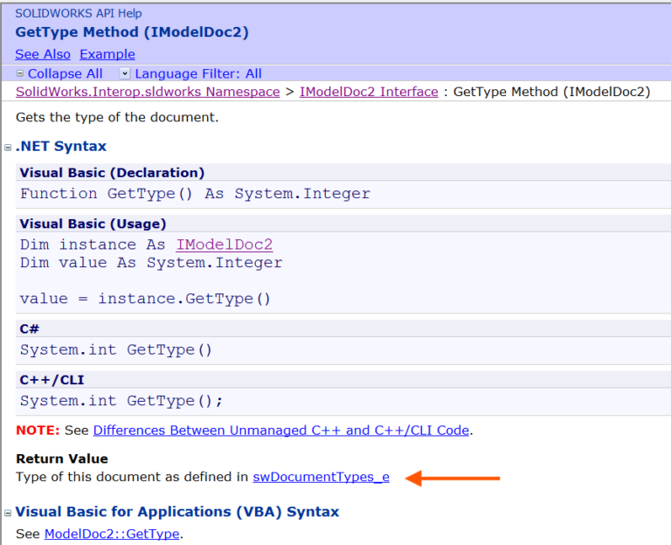Click the 'Dim value As System.Integer' line
Image resolution: width=671 pixels, height=545 pixels.
151,263
